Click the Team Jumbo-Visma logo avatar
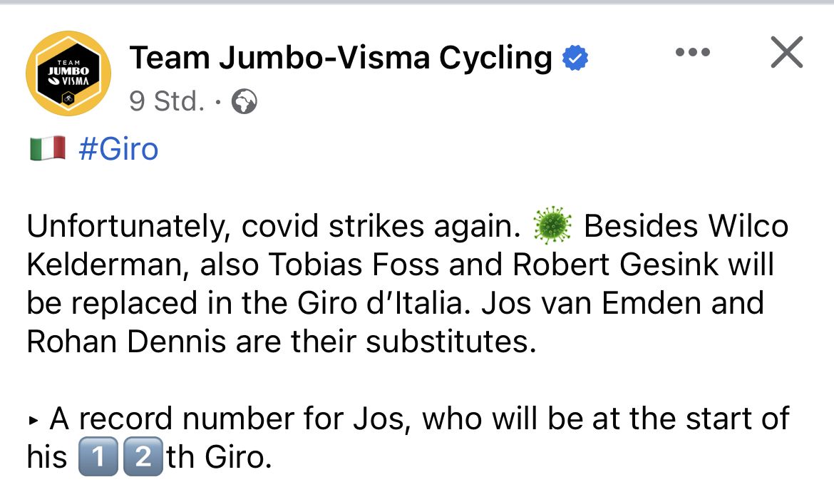The width and height of the screenshot is (834, 497). [x=68, y=73]
